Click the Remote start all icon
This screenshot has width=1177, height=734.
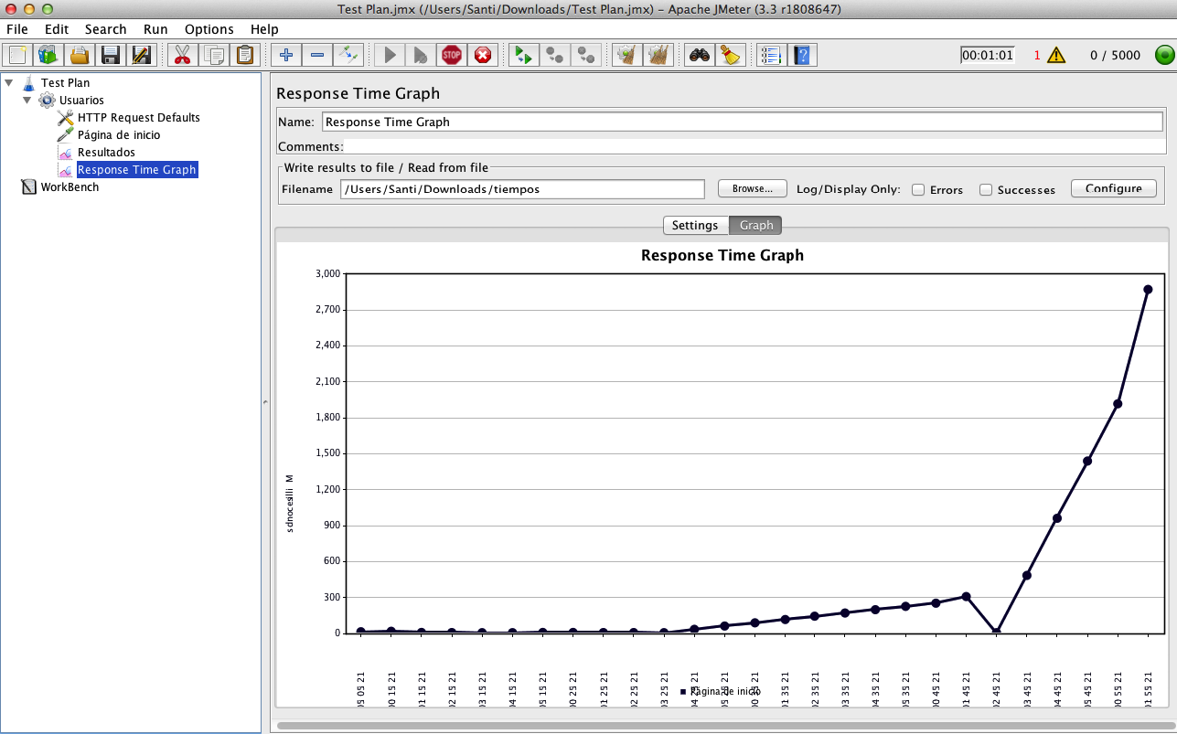coord(523,55)
